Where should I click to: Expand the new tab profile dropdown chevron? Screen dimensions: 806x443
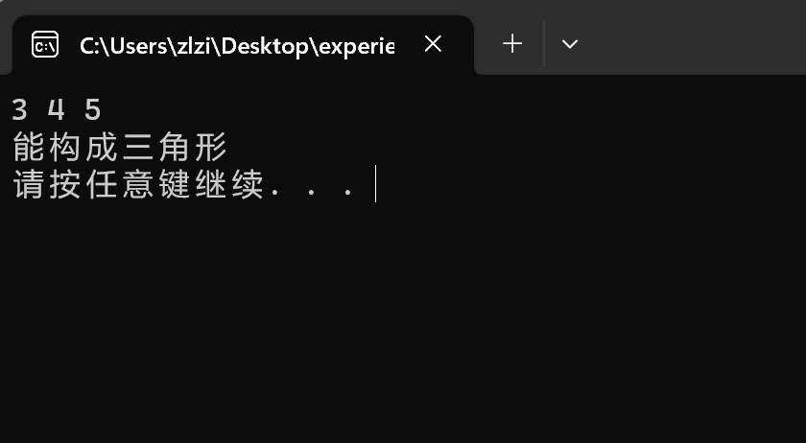click(x=570, y=44)
